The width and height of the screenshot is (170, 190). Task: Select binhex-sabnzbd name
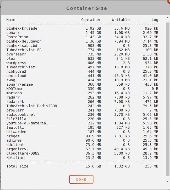[22, 46]
